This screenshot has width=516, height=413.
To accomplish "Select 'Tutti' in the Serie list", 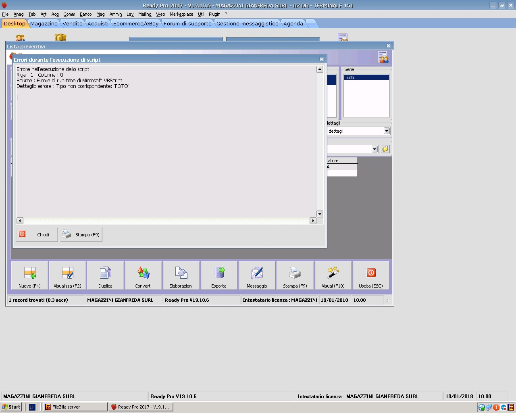I will [x=366, y=77].
